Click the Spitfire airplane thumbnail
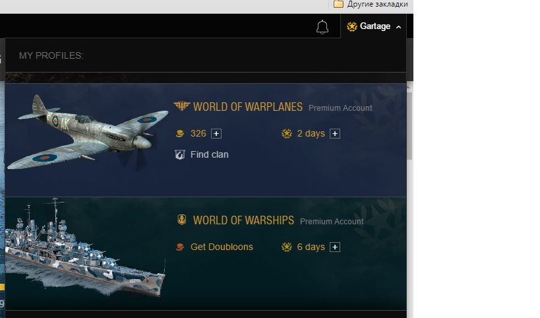 point(88,133)
